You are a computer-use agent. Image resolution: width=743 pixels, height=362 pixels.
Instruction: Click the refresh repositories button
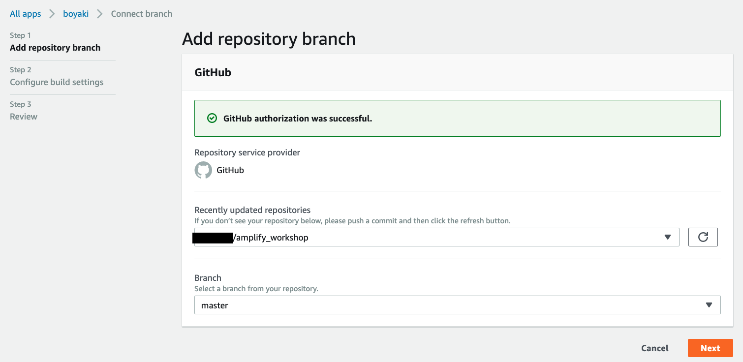(x=703, y=237)
